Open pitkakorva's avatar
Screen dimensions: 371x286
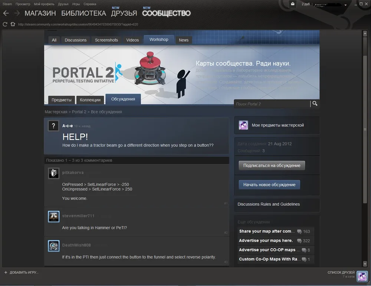[x=54, y=173]
